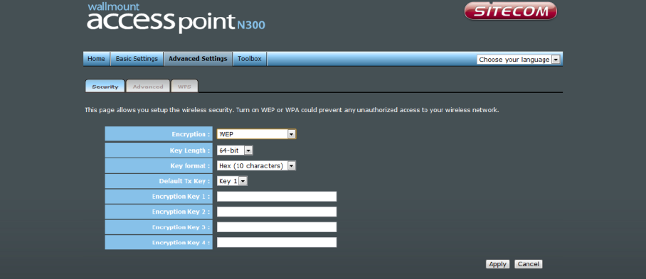The width and height of the screenshot is (646, 279).
Task: Click the Apply button
Action: click(498, 264)
